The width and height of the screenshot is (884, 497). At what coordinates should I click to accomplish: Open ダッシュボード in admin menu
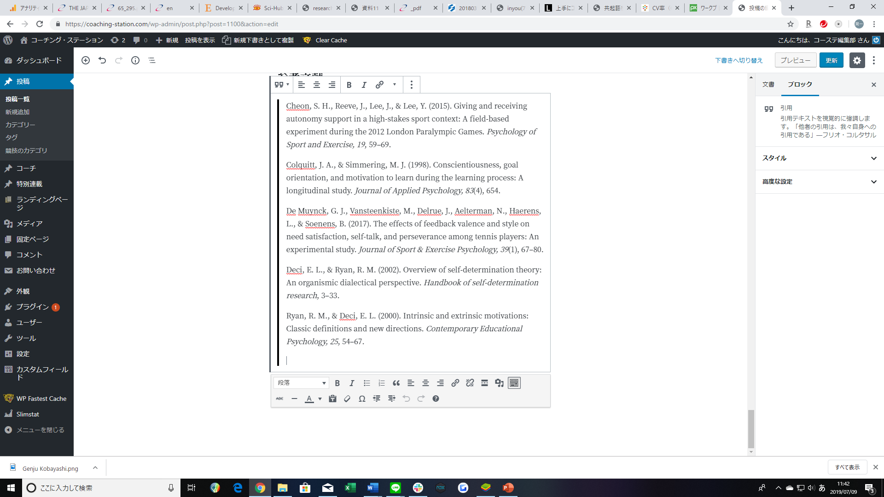click(37, 60)
